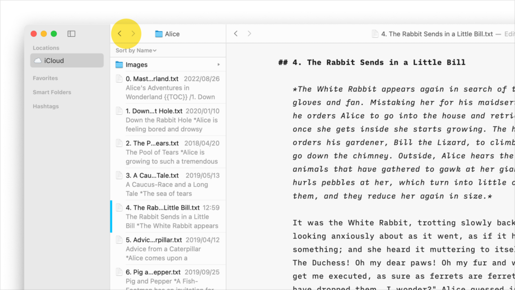This screenshot has height=290, width=515.
Task: Open the 6. Pig a...epper.txt file
Action: click(x=168, y=278)
